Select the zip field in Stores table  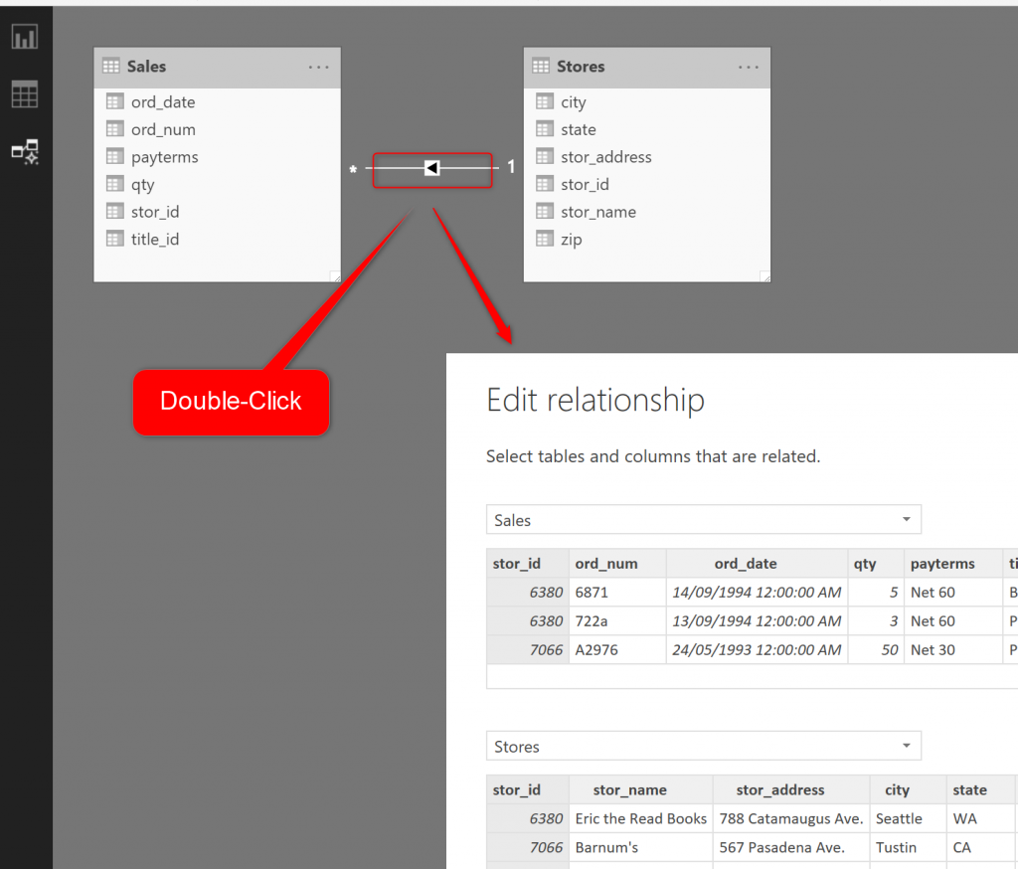point(571,240)
